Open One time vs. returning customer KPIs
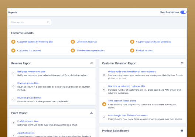 [126, 86]
